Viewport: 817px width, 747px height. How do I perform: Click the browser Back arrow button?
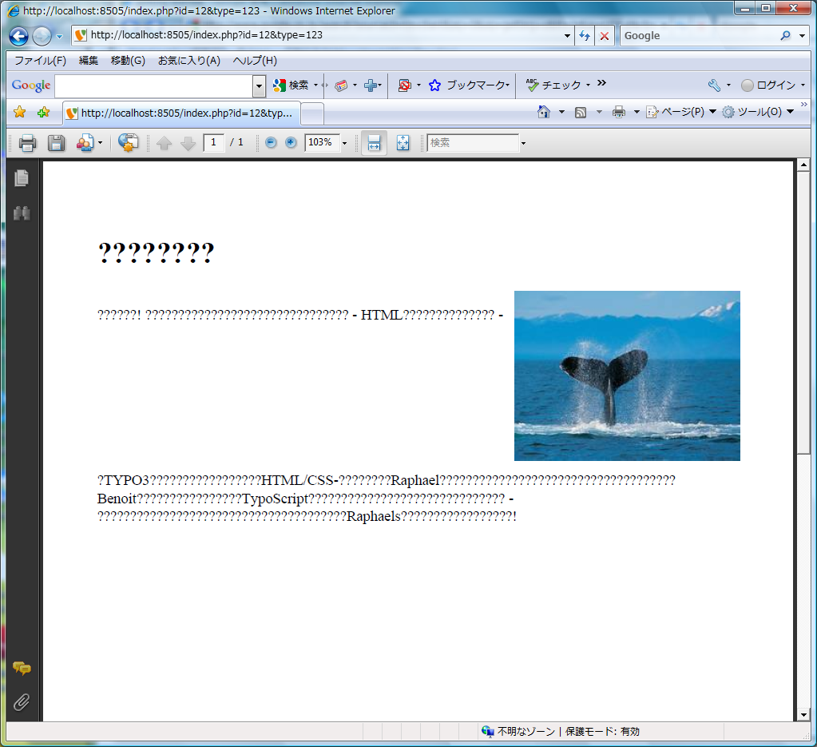18,36
